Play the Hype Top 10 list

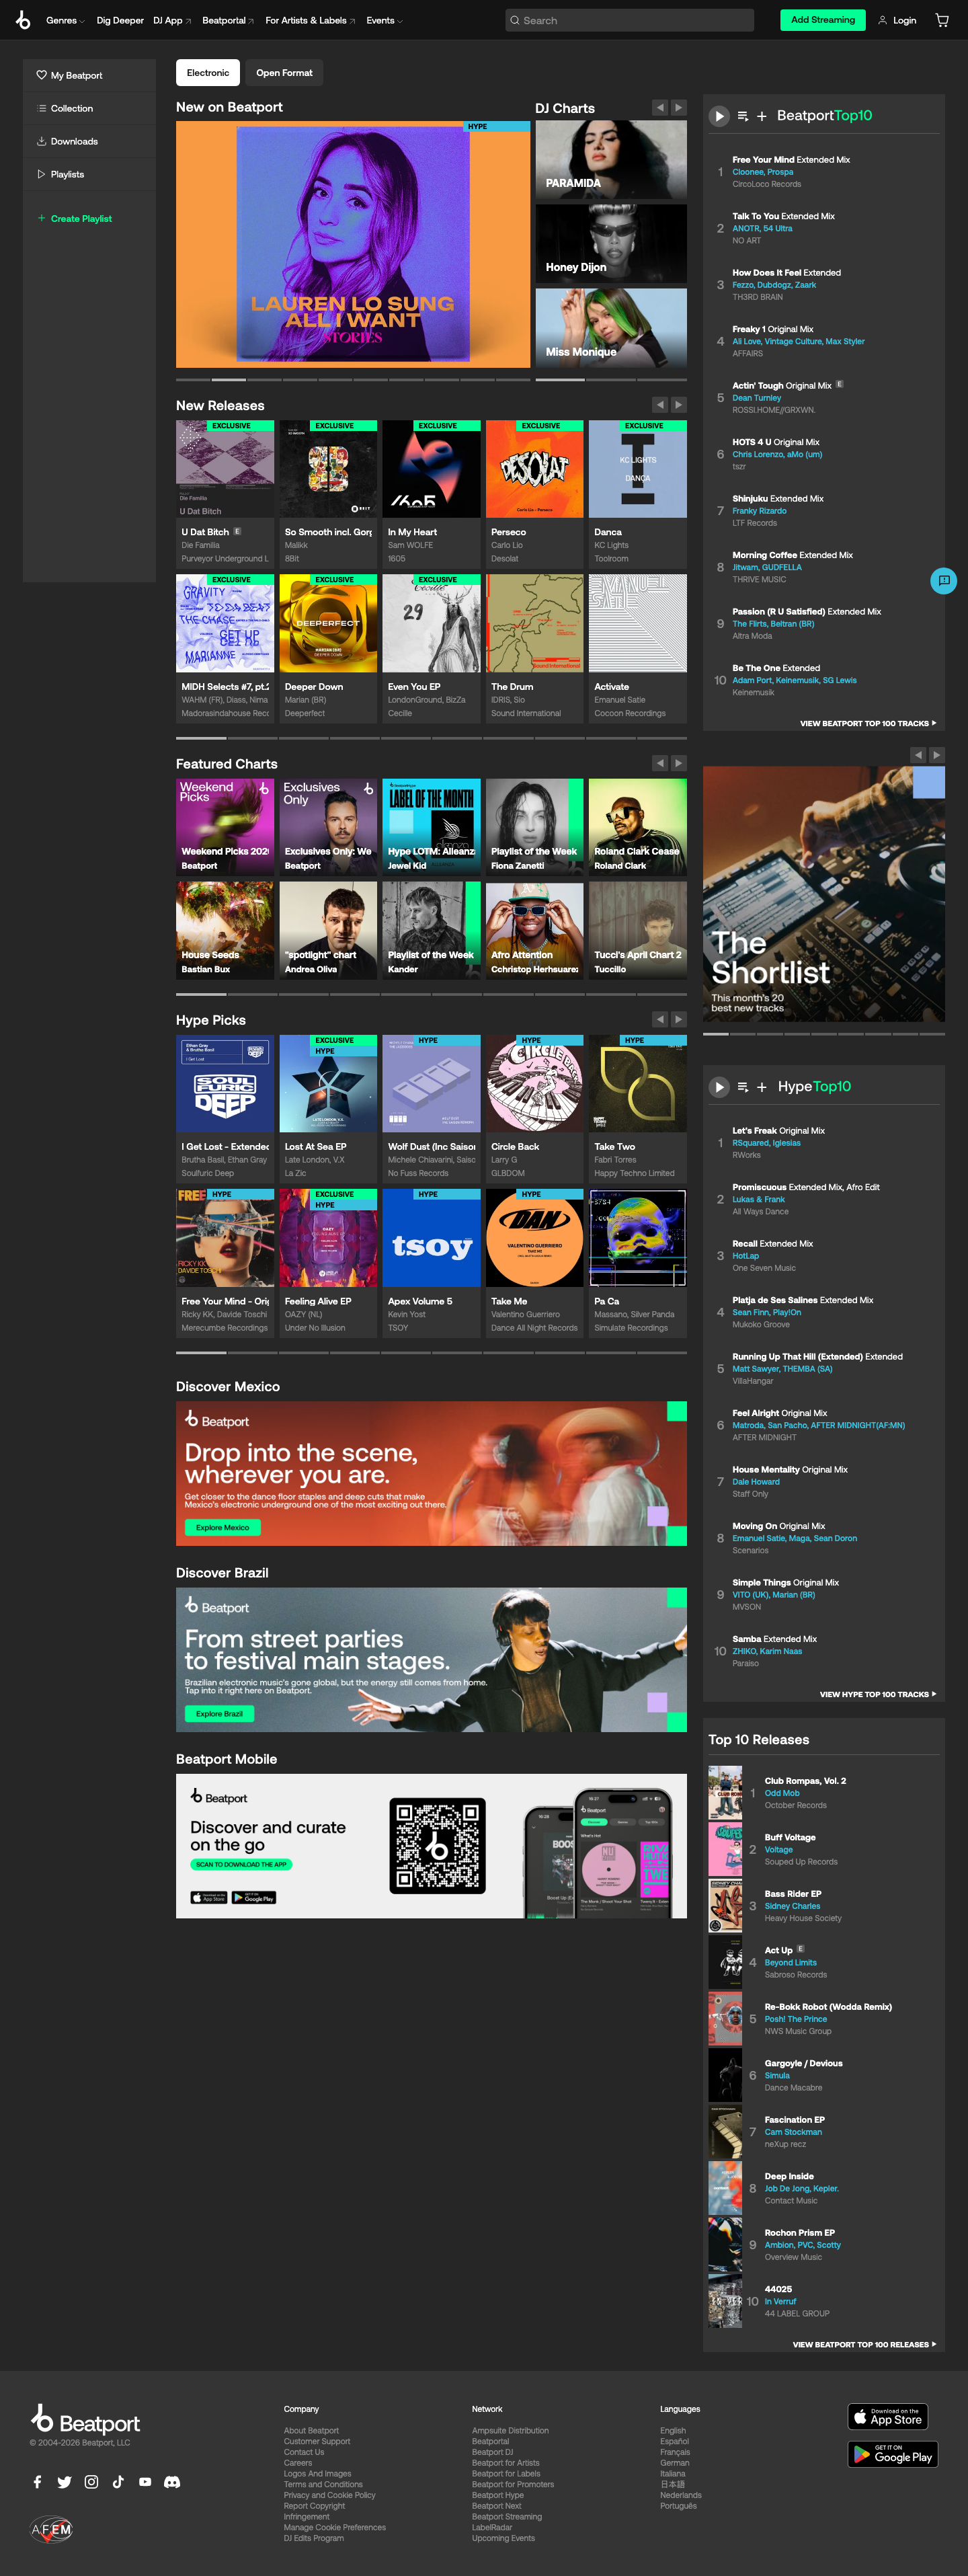[x=719, y=1087]
